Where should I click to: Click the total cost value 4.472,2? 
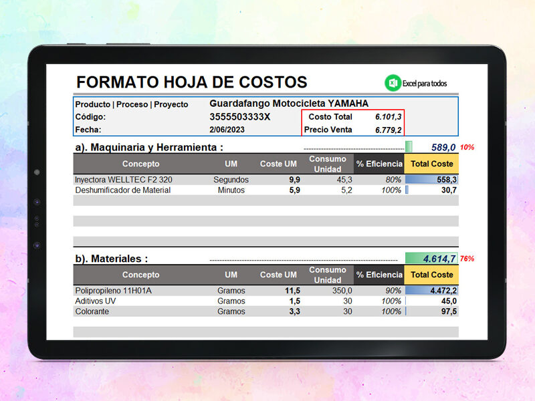coord(443,291)
